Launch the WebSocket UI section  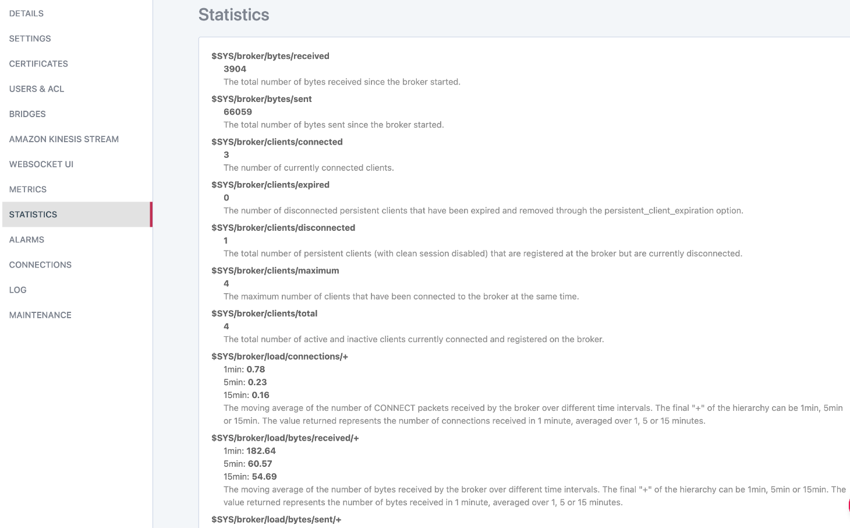coord(41,164)
